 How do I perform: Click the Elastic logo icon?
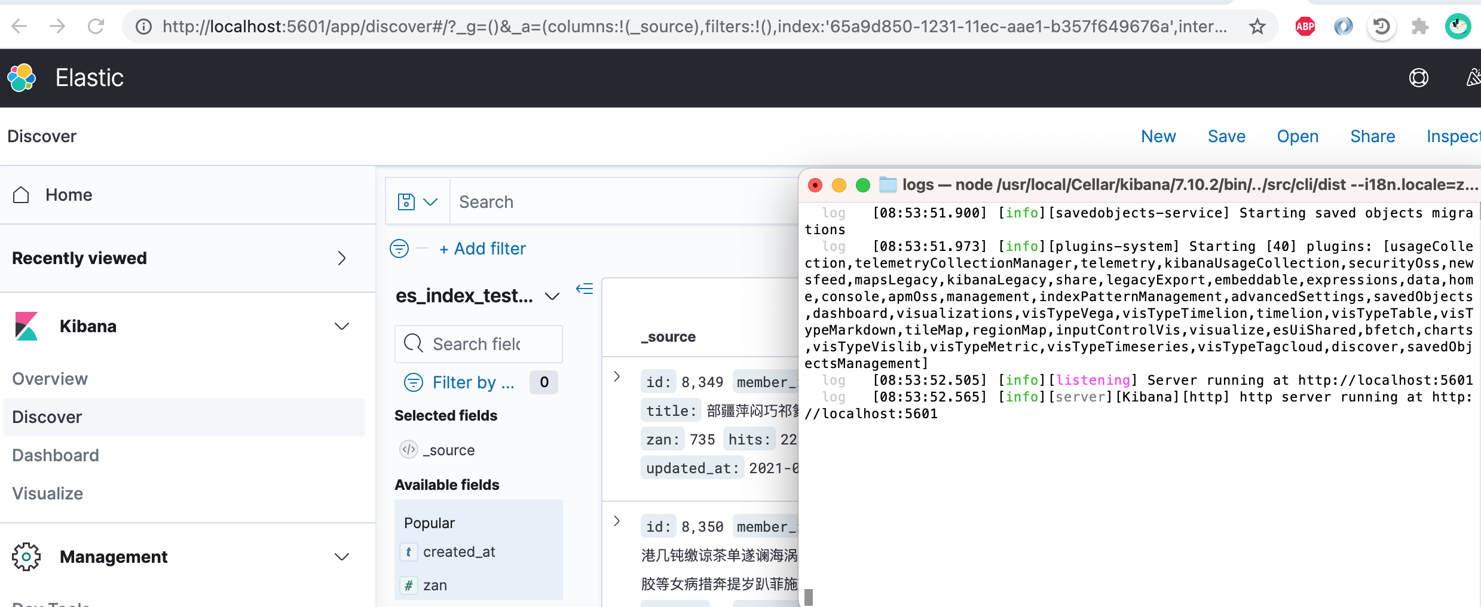coord(22,78)
